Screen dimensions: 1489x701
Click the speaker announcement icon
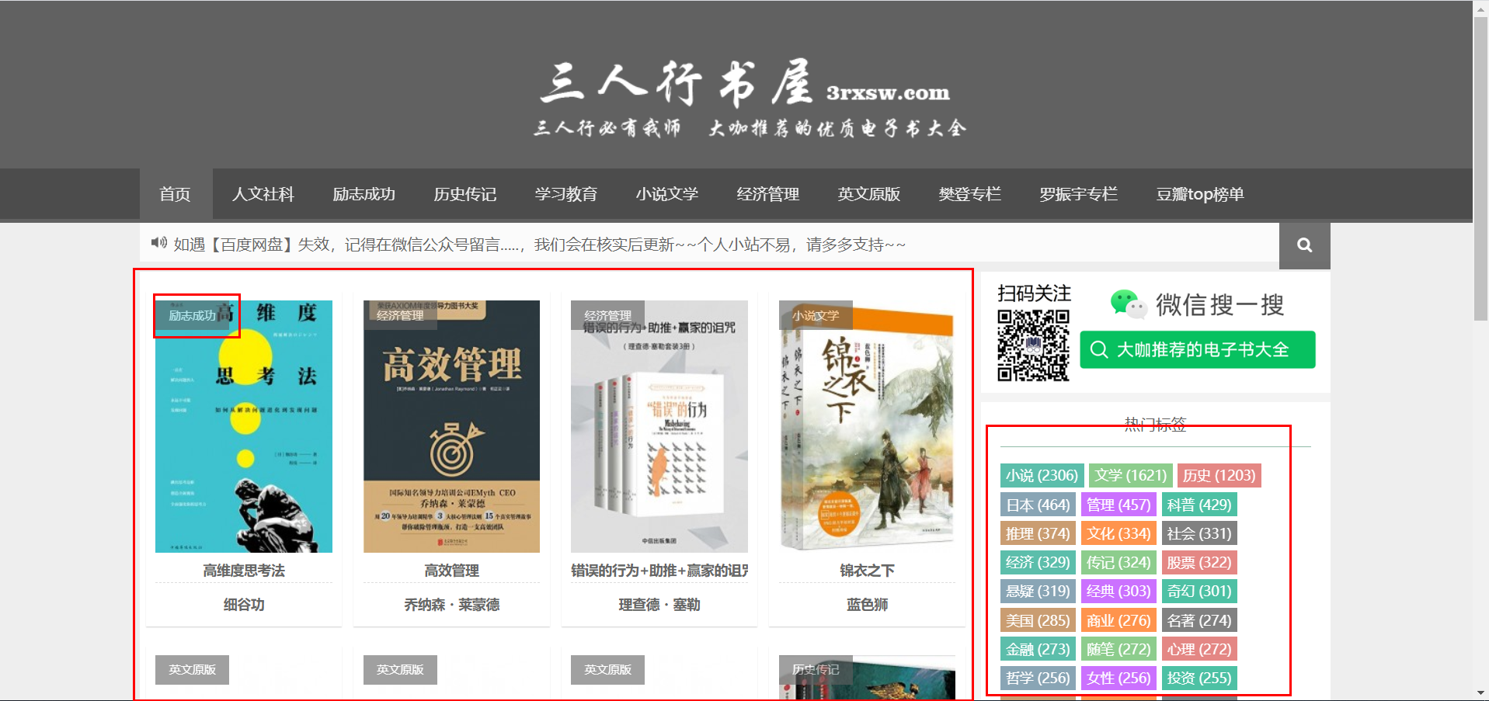pos(158,242)
